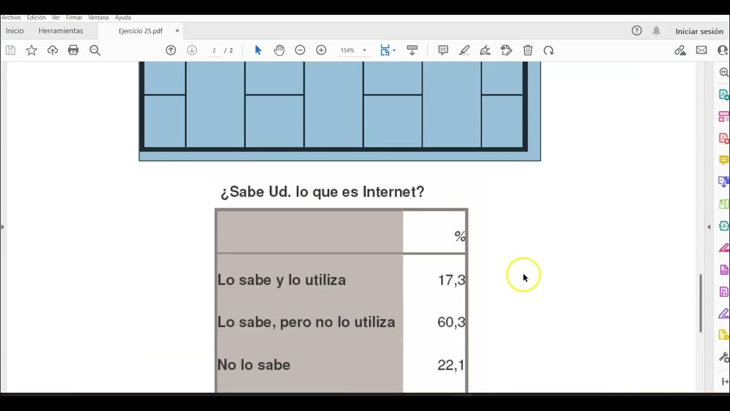Click the rotate page icon

549,50
